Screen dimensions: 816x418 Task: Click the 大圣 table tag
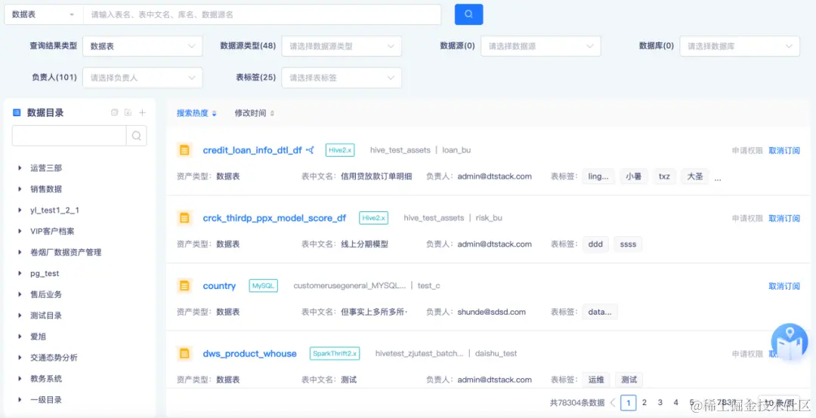pyautogui.click(x=695, y=177)
